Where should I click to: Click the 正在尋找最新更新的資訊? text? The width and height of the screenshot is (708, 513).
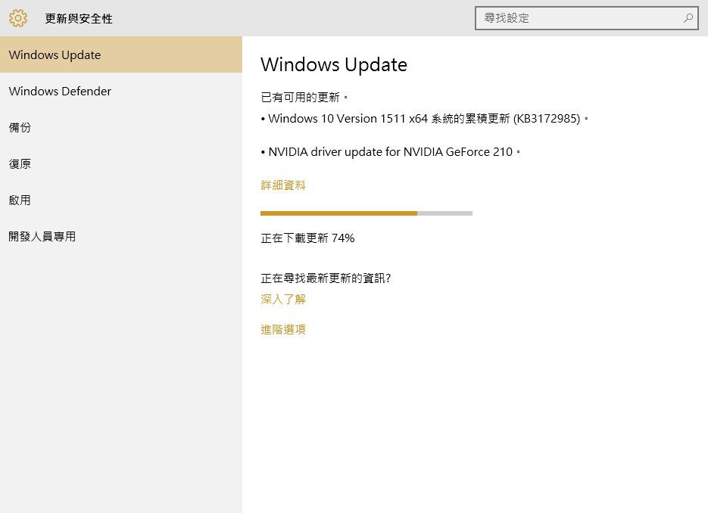pyautogui.click(x=326, y=278)
